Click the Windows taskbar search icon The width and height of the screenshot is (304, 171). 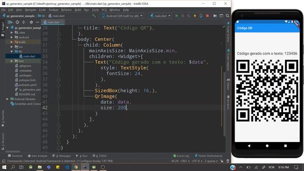coord(13,167)
